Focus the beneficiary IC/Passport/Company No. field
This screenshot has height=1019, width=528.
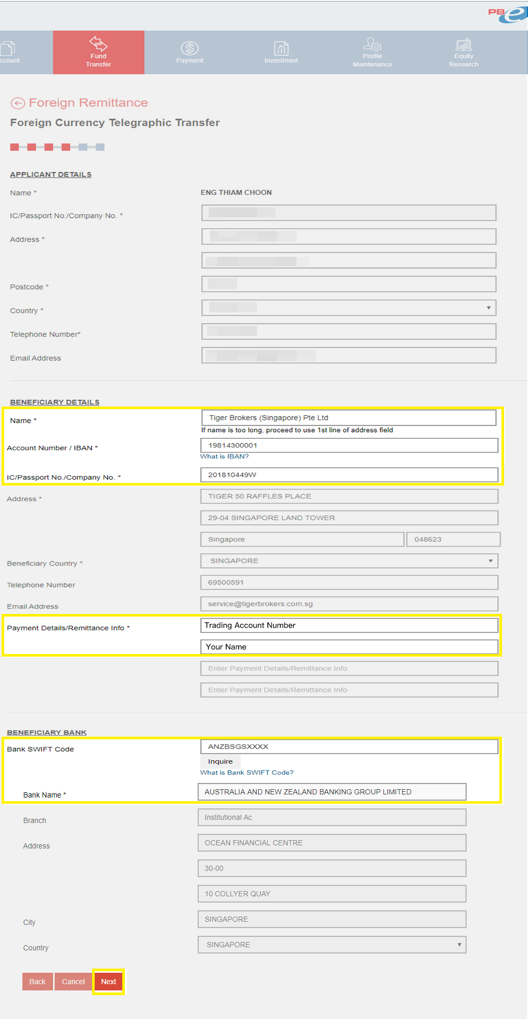[x=350, y=475]
